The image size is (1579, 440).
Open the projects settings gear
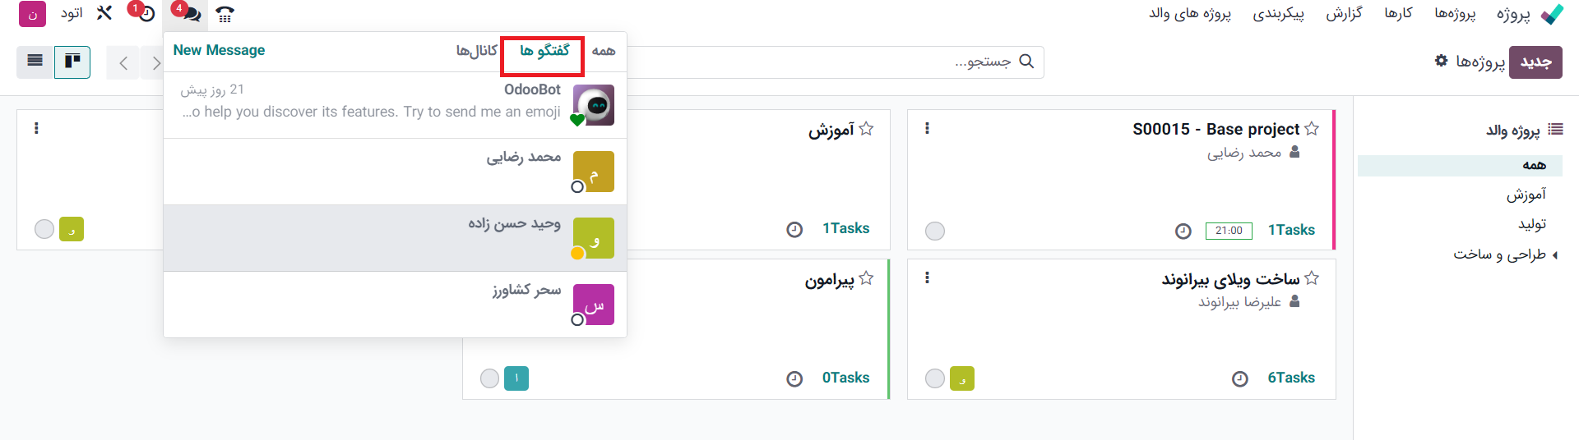[x=1441, y=61]
